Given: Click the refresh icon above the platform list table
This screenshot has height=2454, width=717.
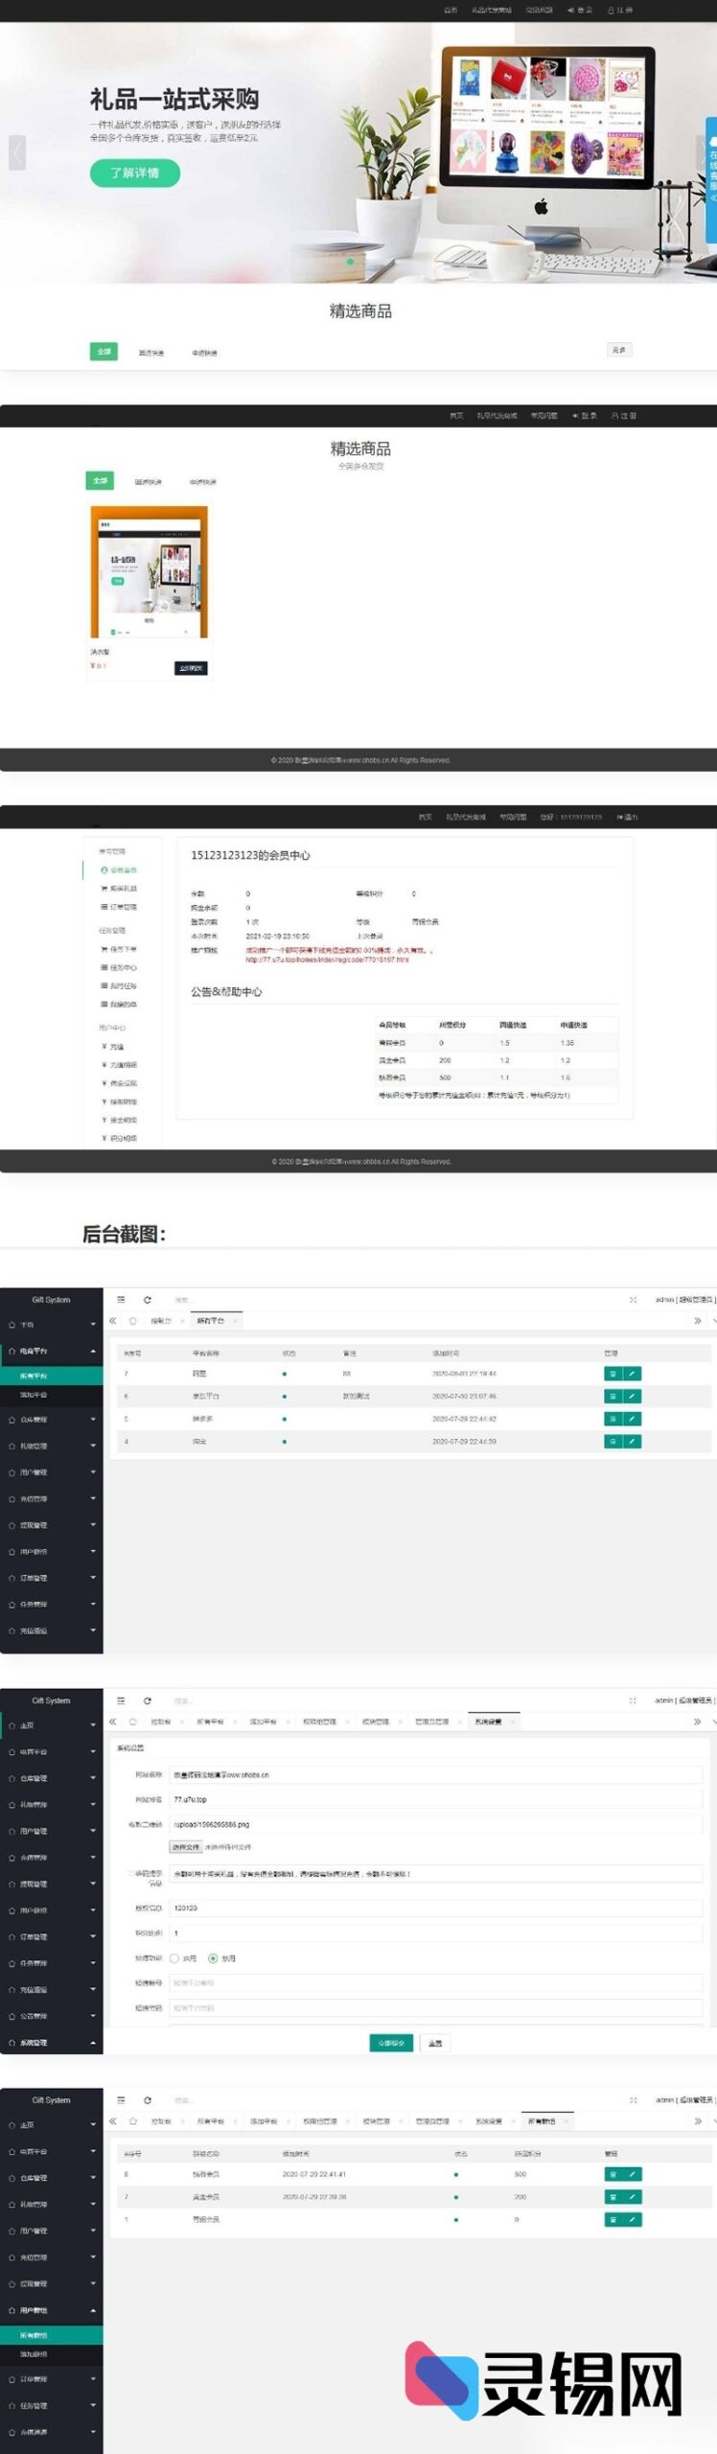Looking at the screenshot, I should [x=147, y=1300].
